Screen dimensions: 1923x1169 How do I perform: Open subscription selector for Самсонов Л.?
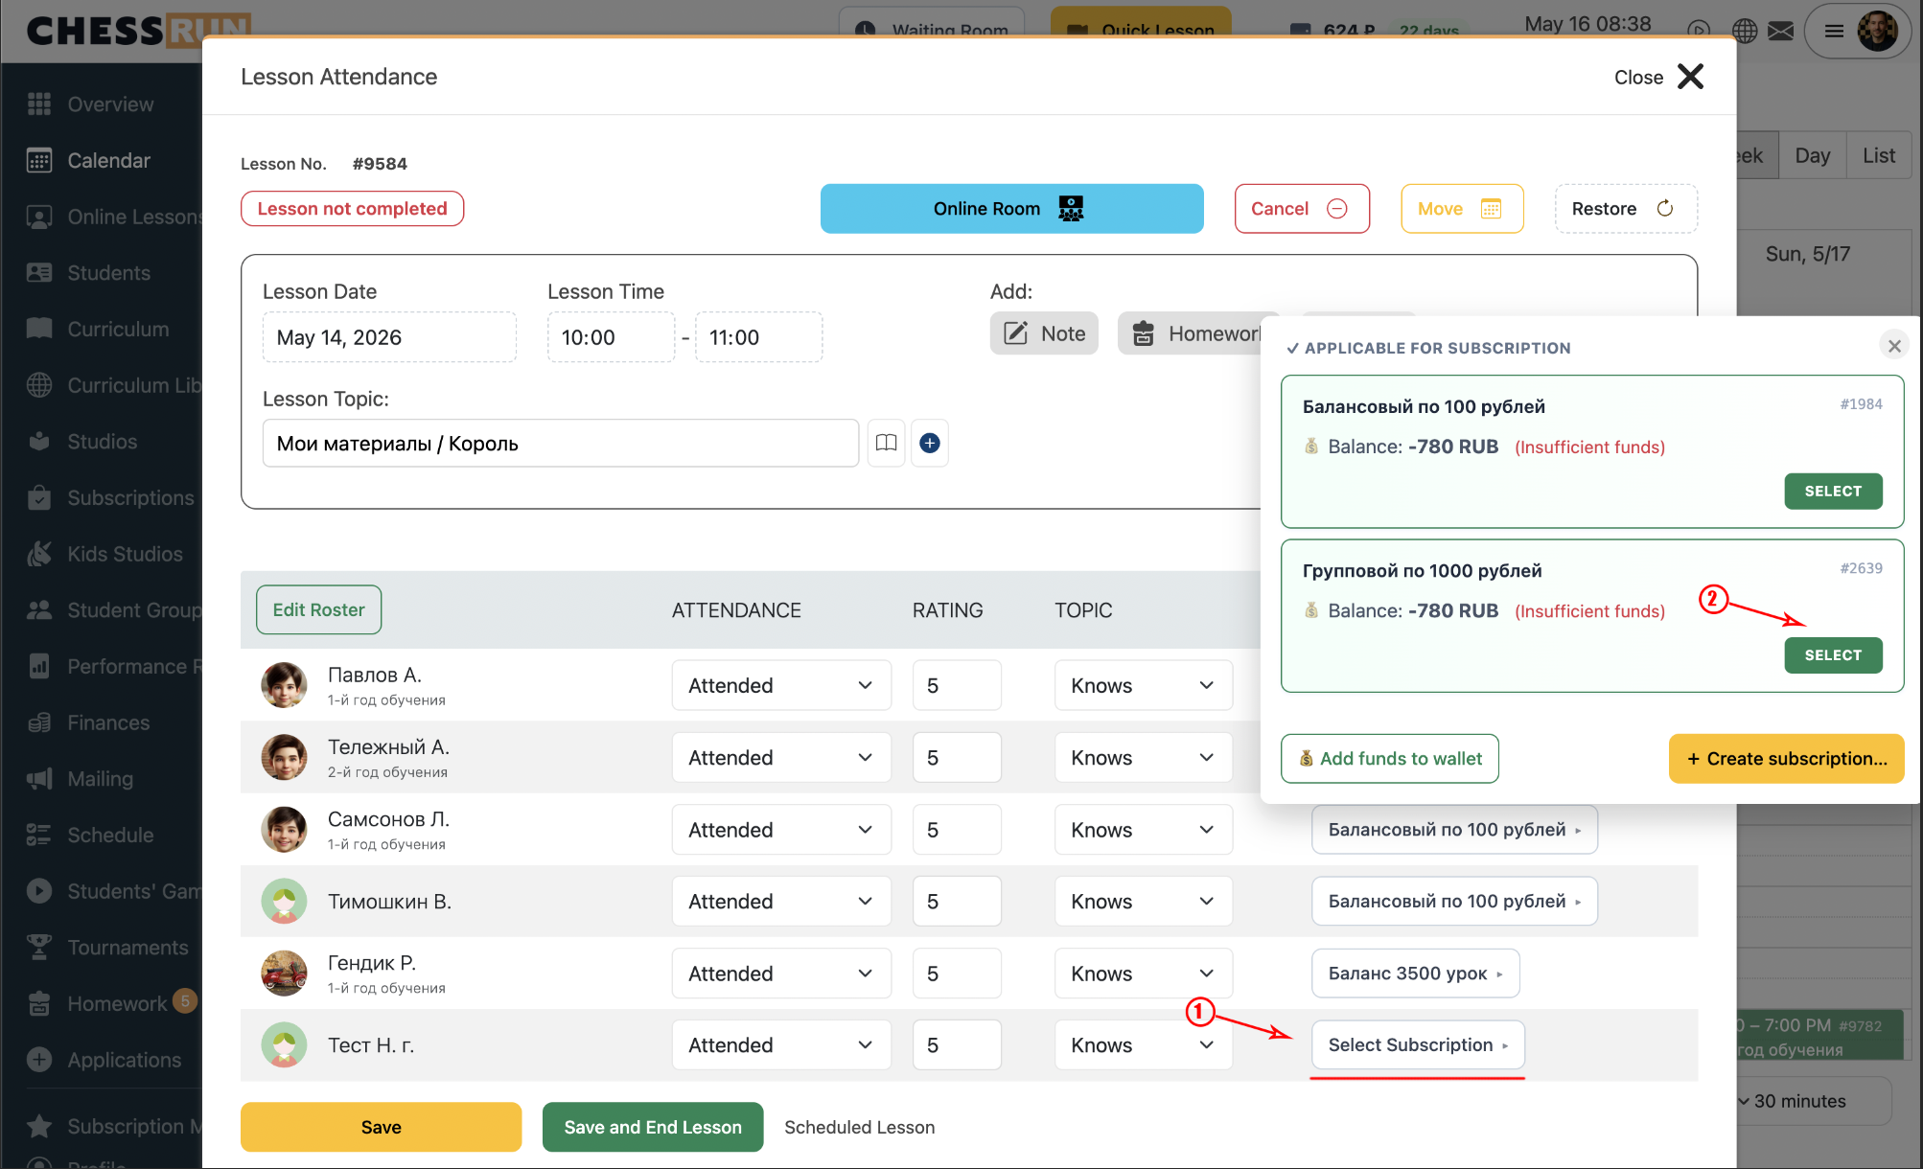point(1454,830)
